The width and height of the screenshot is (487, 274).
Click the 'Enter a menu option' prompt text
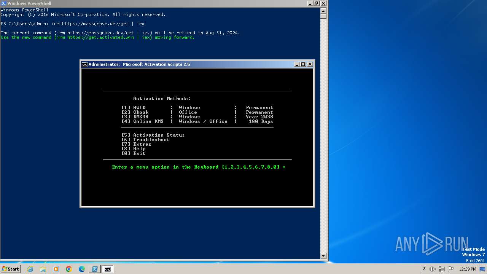199,167
